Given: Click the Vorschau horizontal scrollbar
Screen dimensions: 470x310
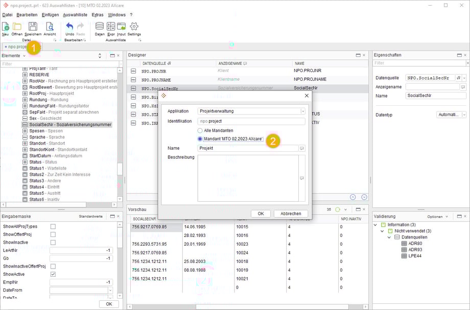Looking at the screenshot, I should pos(272,307).
